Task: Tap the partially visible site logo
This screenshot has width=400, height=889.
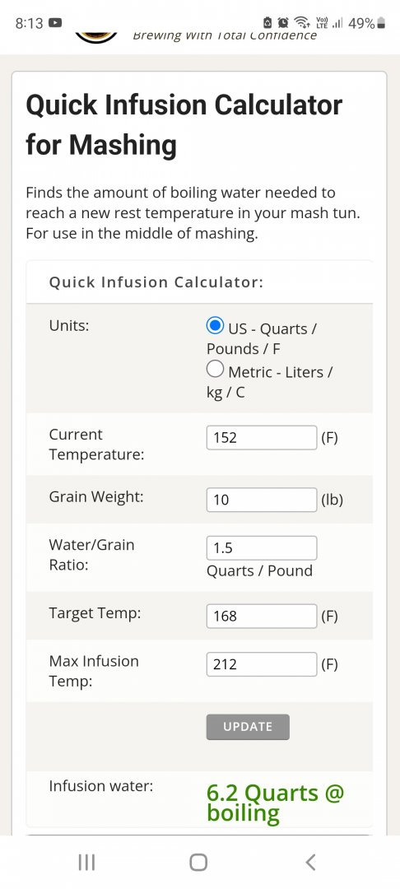Action: 96,37
